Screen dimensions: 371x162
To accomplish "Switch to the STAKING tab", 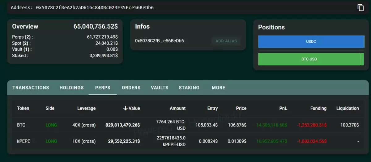I will [189, 88].
